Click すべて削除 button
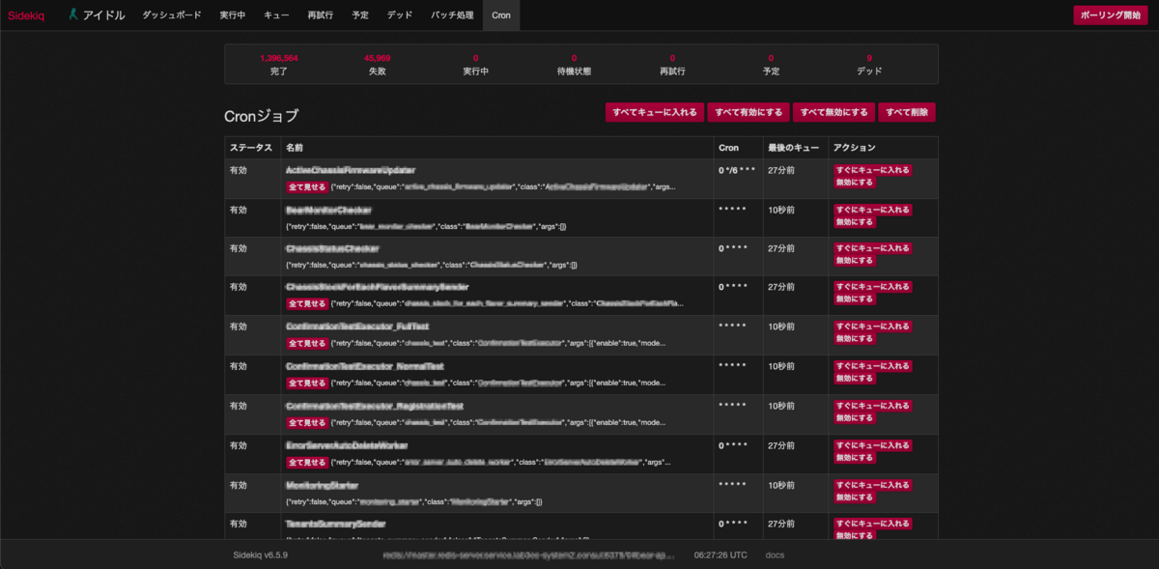Viewport: 1159px width, 569px height. coord(907,112)
